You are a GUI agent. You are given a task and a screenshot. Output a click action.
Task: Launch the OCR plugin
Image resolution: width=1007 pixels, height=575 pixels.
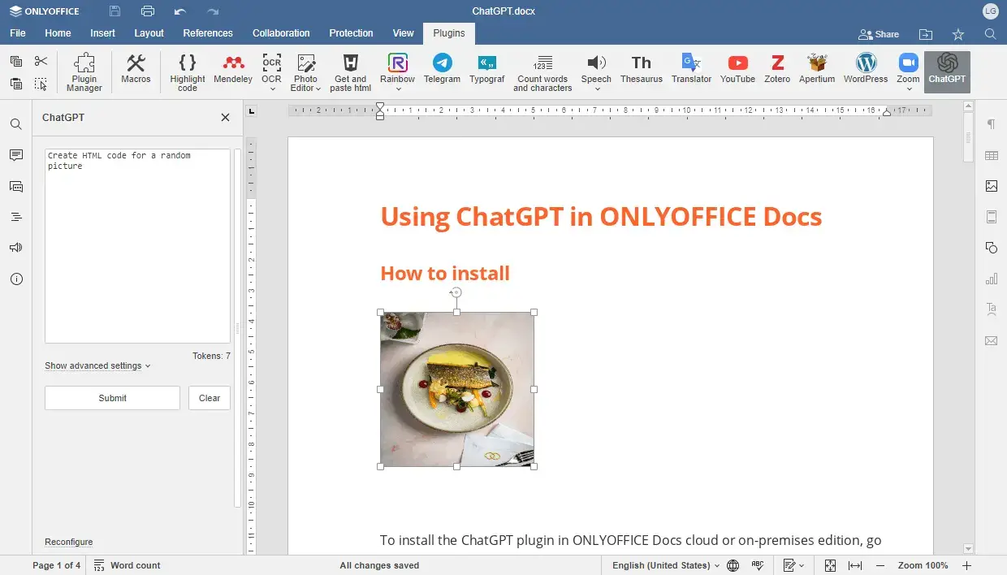tap(271, 68)
